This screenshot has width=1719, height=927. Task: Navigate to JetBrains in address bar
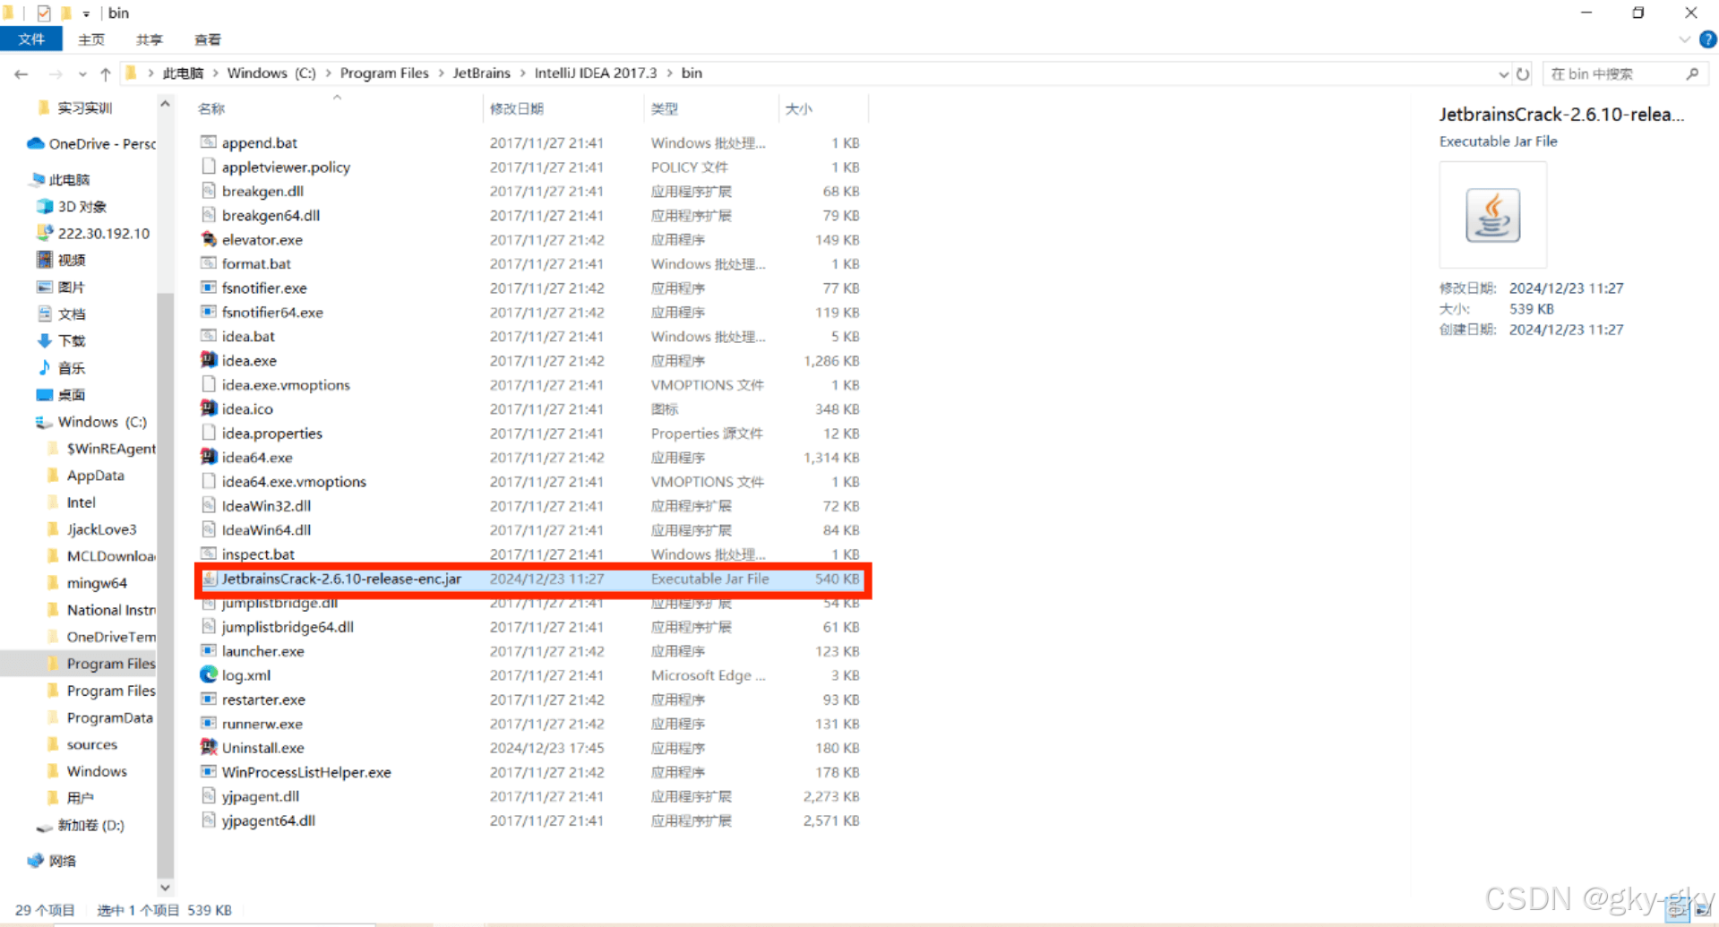[x=481, y=73]
